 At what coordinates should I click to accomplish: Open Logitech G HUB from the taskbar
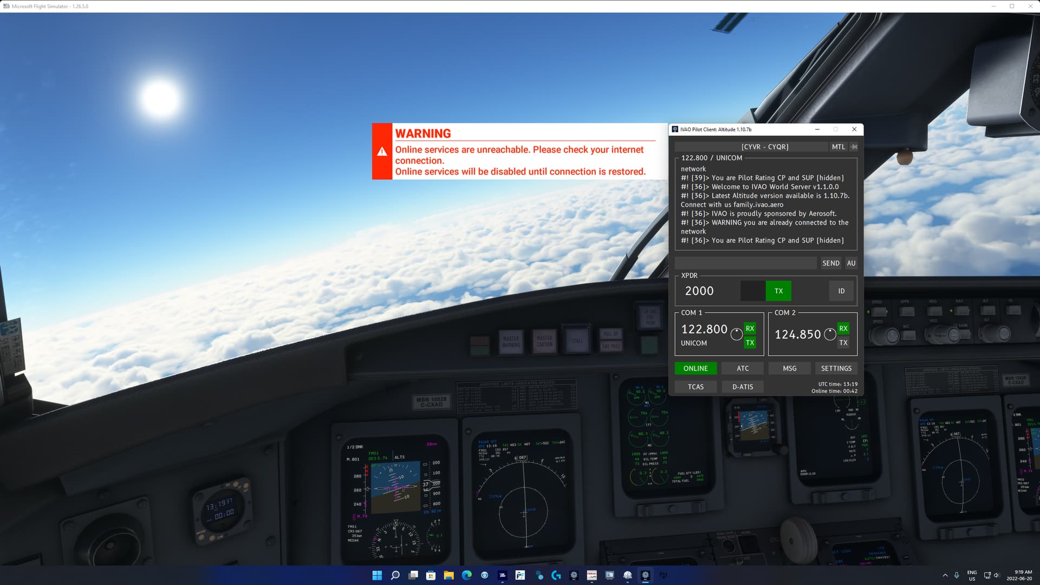click(556, 575)
